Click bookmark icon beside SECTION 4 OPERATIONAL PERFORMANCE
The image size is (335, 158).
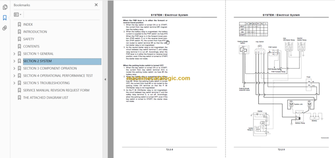tap(19, 76)
